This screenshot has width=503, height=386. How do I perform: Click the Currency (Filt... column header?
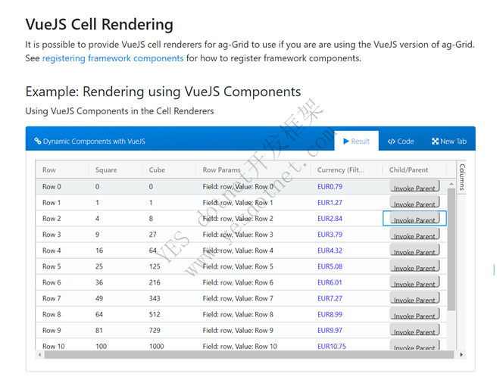pos(341,170)
